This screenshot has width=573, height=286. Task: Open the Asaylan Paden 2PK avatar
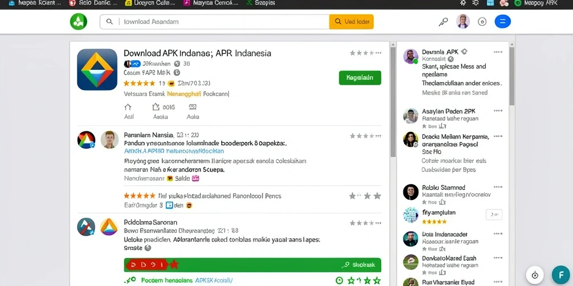pos(411,116)
